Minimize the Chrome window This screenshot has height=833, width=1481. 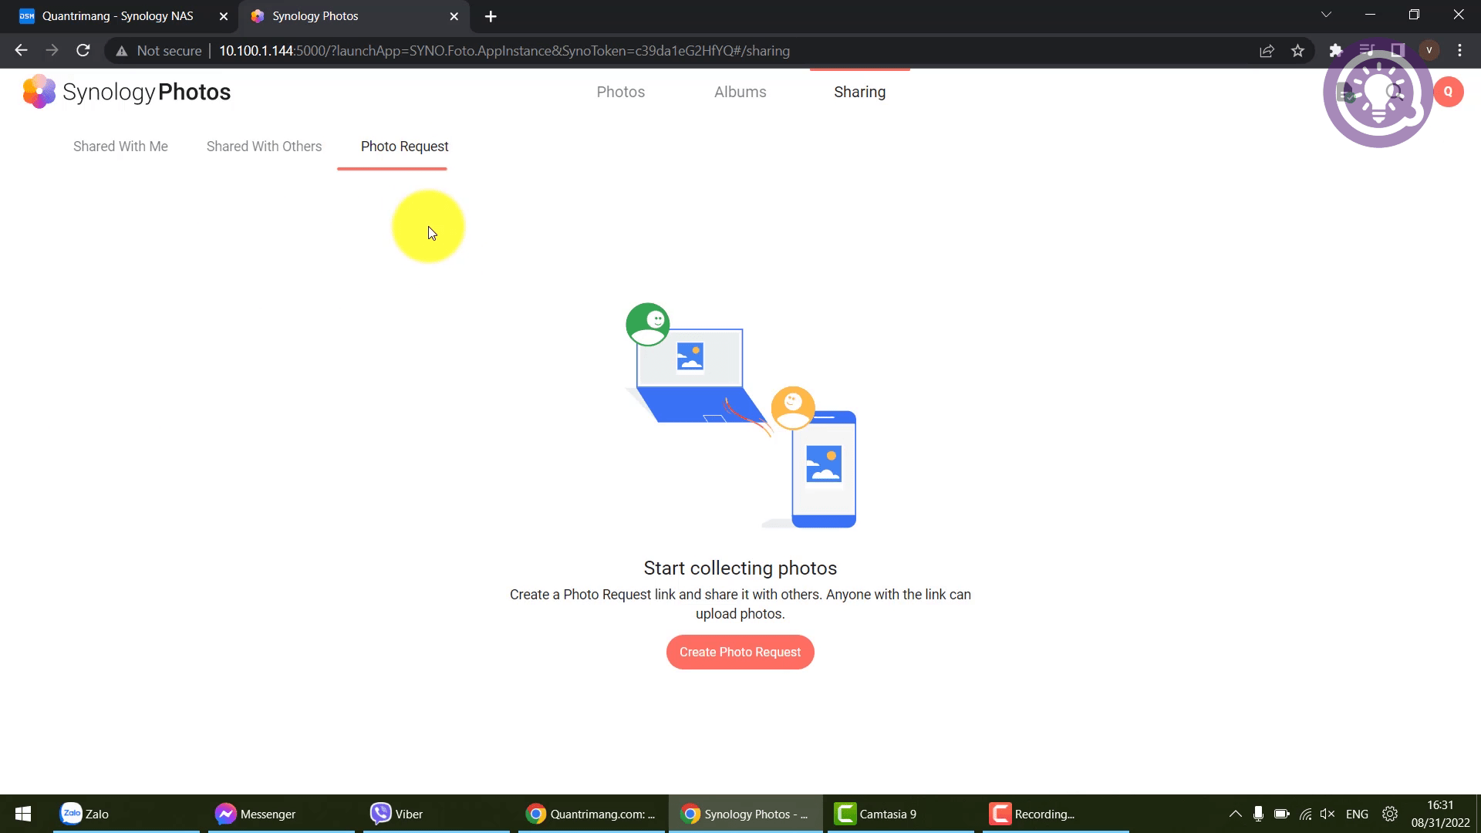click(1370, 15)
